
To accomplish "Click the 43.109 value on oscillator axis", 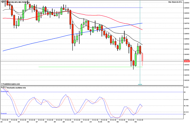I will point(186,106).
